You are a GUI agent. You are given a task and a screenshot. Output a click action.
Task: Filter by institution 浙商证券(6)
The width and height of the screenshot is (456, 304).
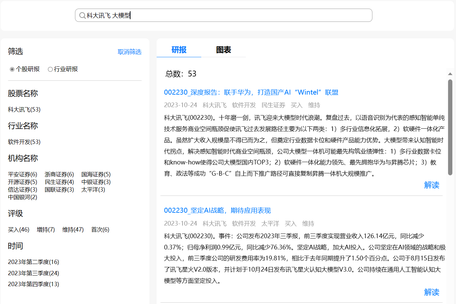point(59,174)
